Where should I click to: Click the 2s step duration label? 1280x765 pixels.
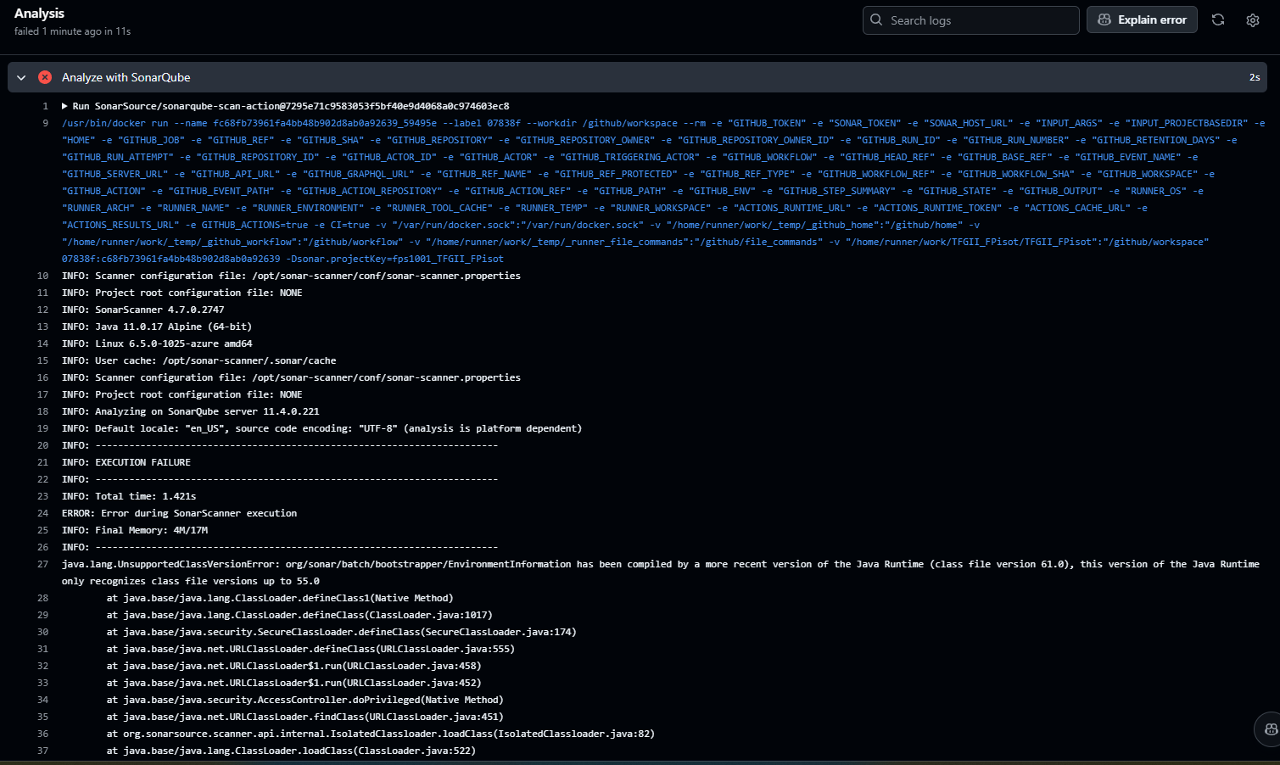tap(1255, 77)
